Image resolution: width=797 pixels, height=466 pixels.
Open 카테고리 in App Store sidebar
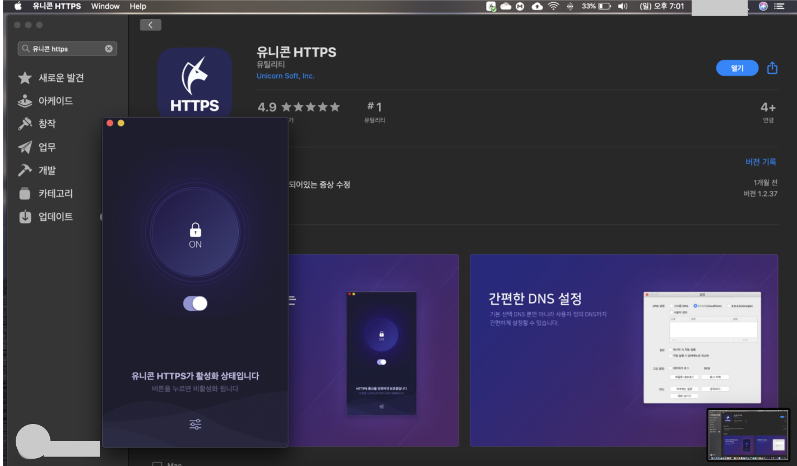(55, 193)
